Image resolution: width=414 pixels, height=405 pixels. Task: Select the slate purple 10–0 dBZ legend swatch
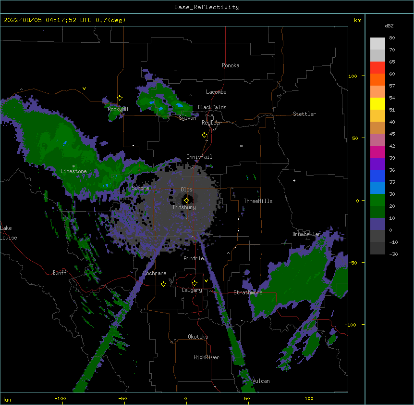(x=377, y=224)
